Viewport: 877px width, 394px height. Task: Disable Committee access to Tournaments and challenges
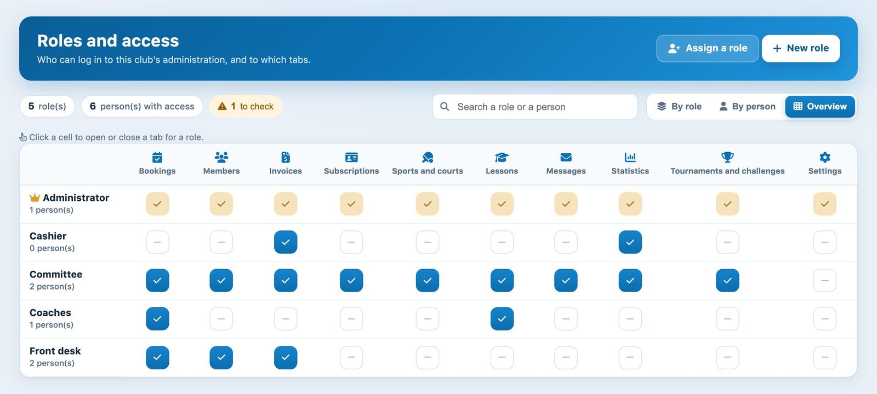(x=727, y=280)
